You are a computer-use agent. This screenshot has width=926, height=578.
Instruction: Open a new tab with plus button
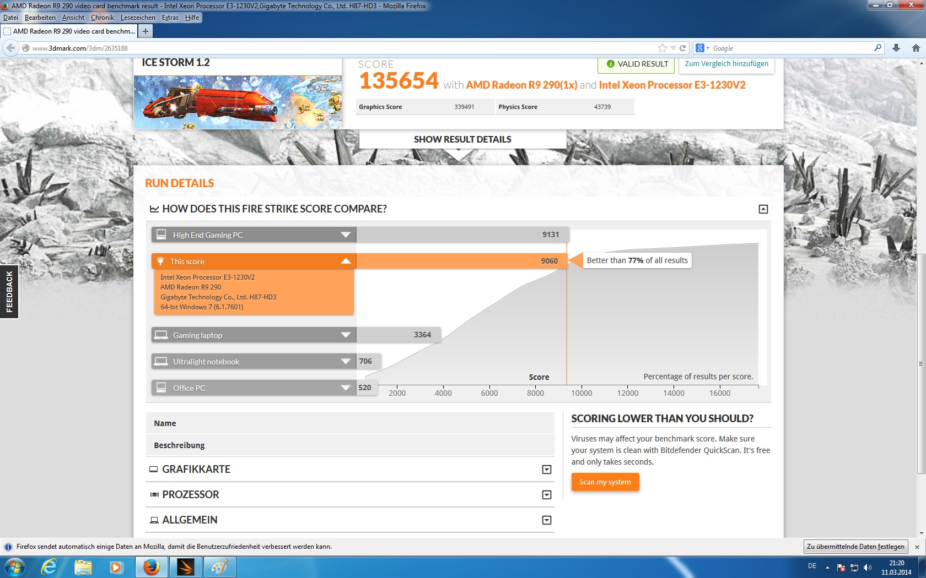(x=145, y=31)
